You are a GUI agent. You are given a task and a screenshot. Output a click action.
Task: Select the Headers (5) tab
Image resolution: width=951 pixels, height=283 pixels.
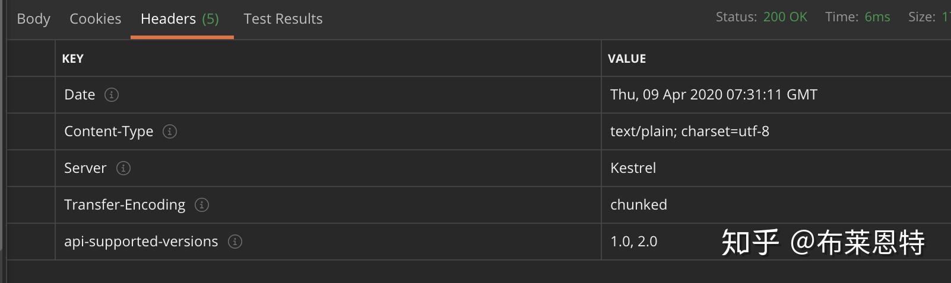coord(180,19)
